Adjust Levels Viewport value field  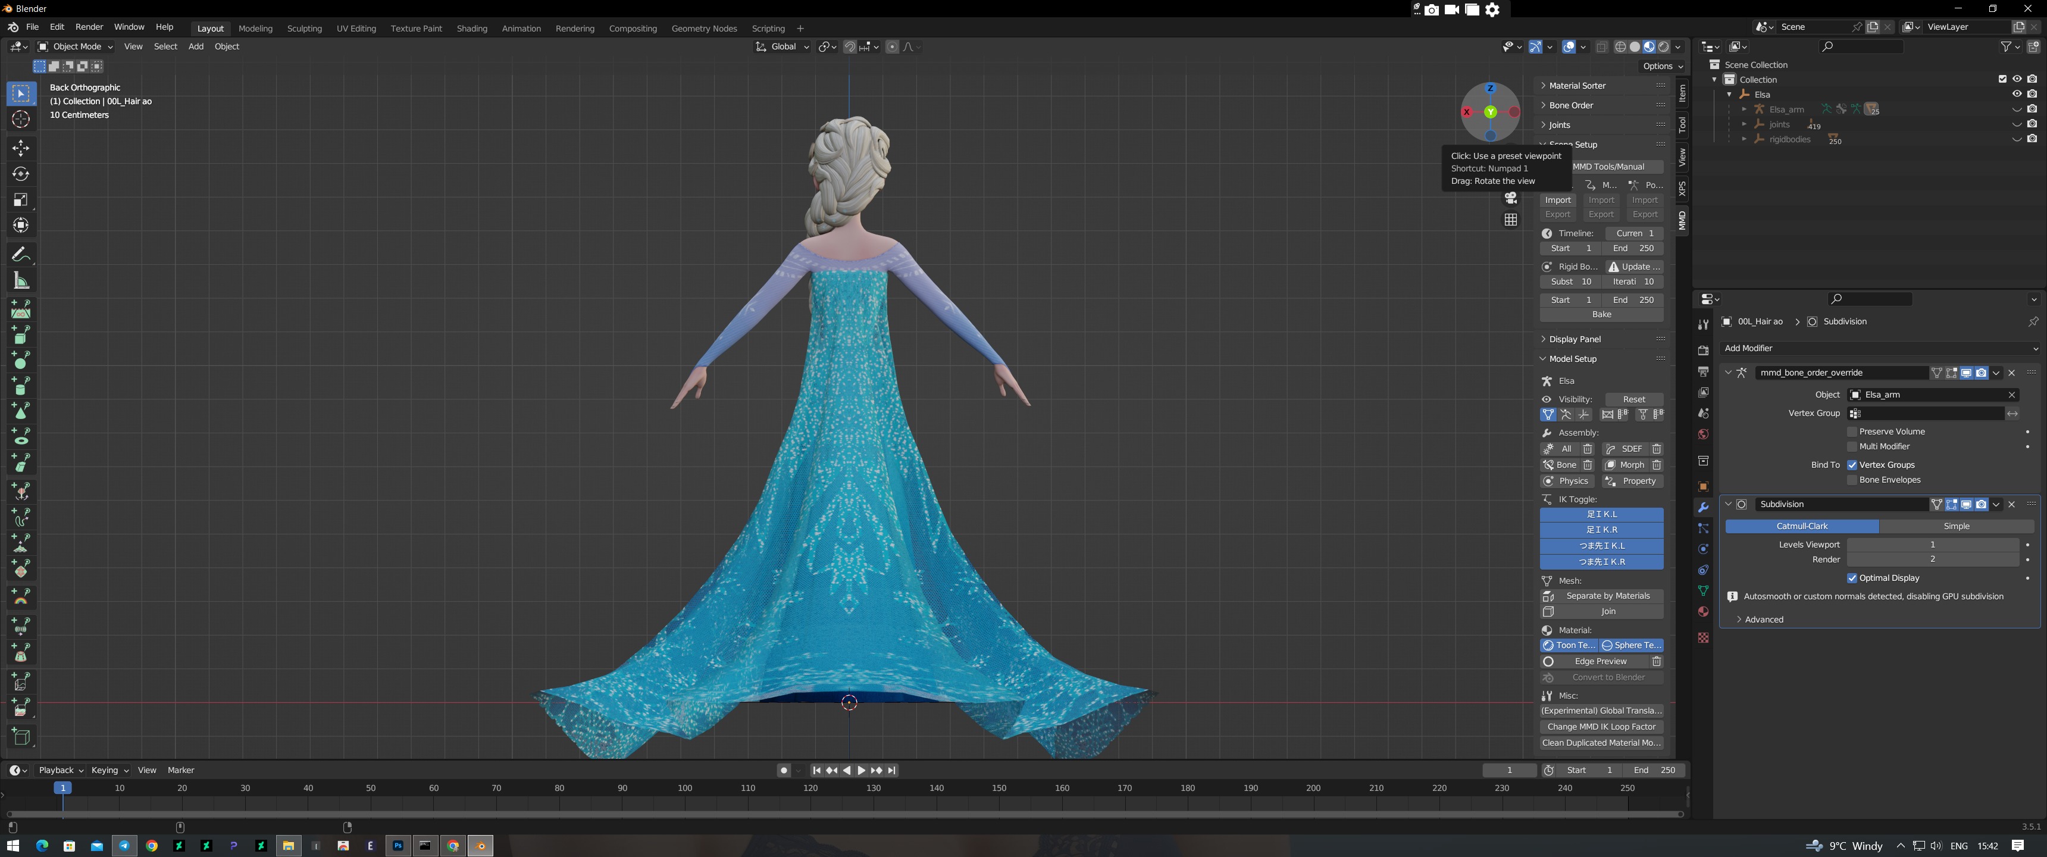1932,545
